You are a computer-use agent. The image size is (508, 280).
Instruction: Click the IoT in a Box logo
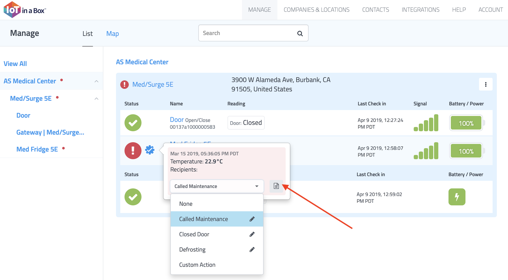coord(25,10)
